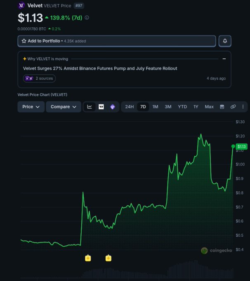Select the line chart view icon
This screenshot has width=250, height=281.
(90, 107)
